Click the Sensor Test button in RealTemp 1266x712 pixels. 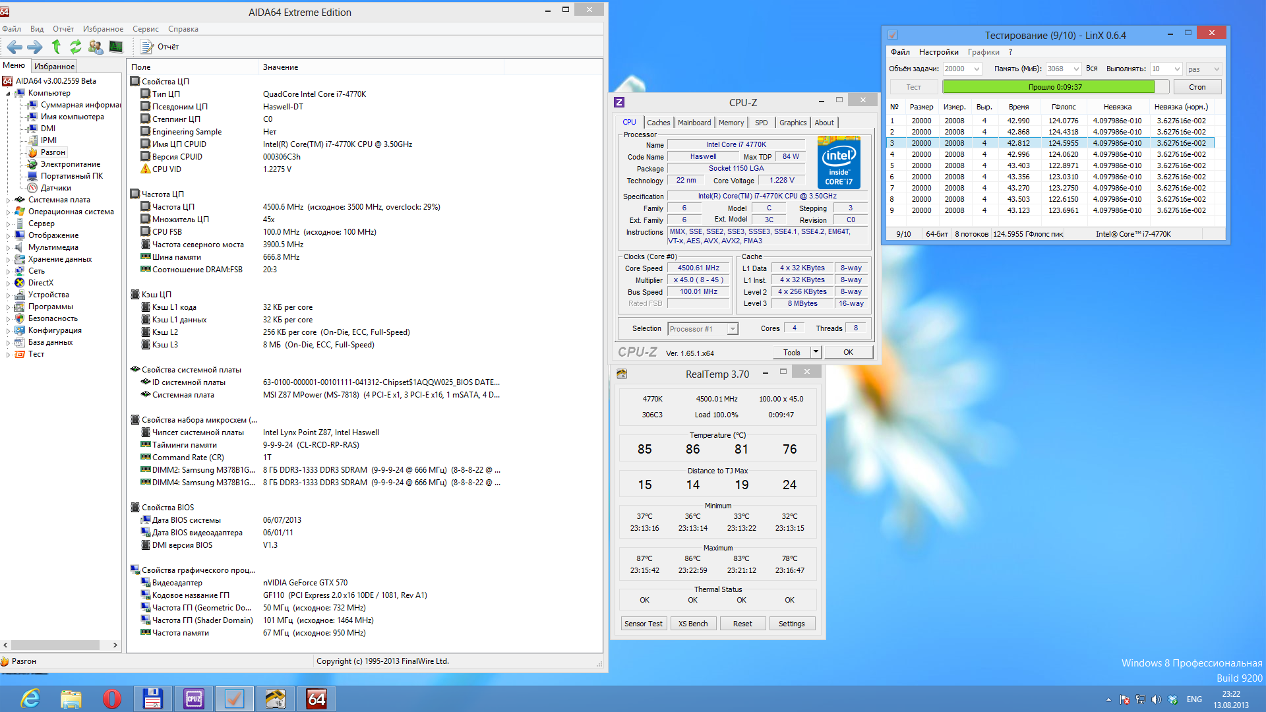pos(643,624)
